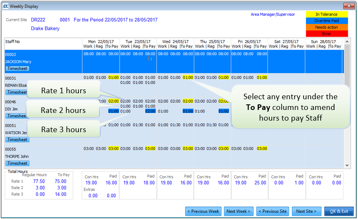Select Wednesday overtime 01:00 cell for DIX Jim

(188, 111)
